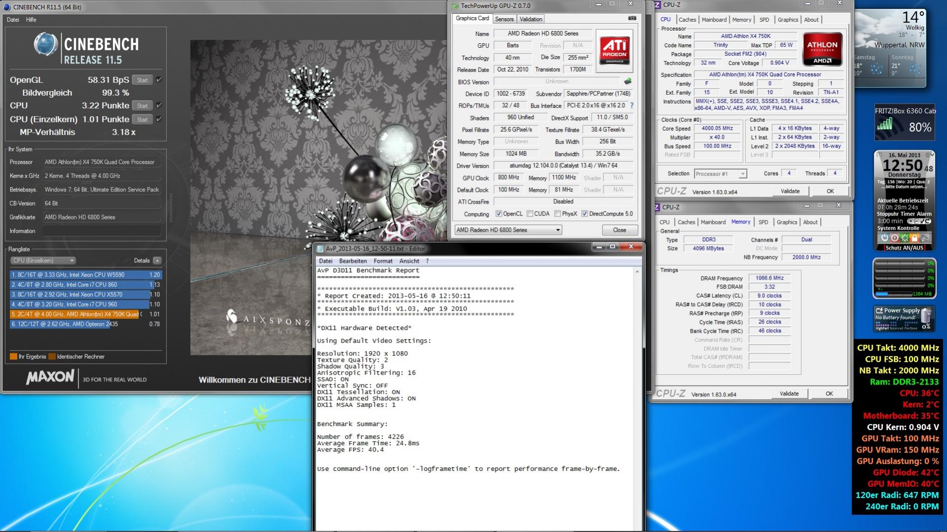This screenshot has height=532, width=947.
Task: Select the AMD Athlon X4 750K ranking row
Action: [86, 314]
